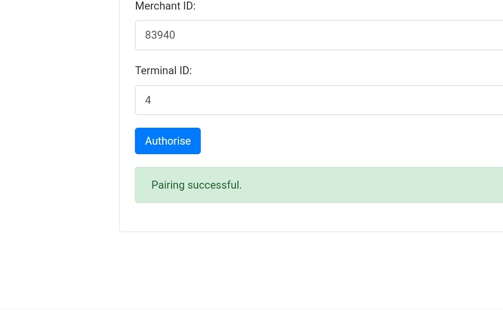Click the Pairing successful alert text
The width and height of the screenshot is (503, 310).
click(x=197, y=185)
